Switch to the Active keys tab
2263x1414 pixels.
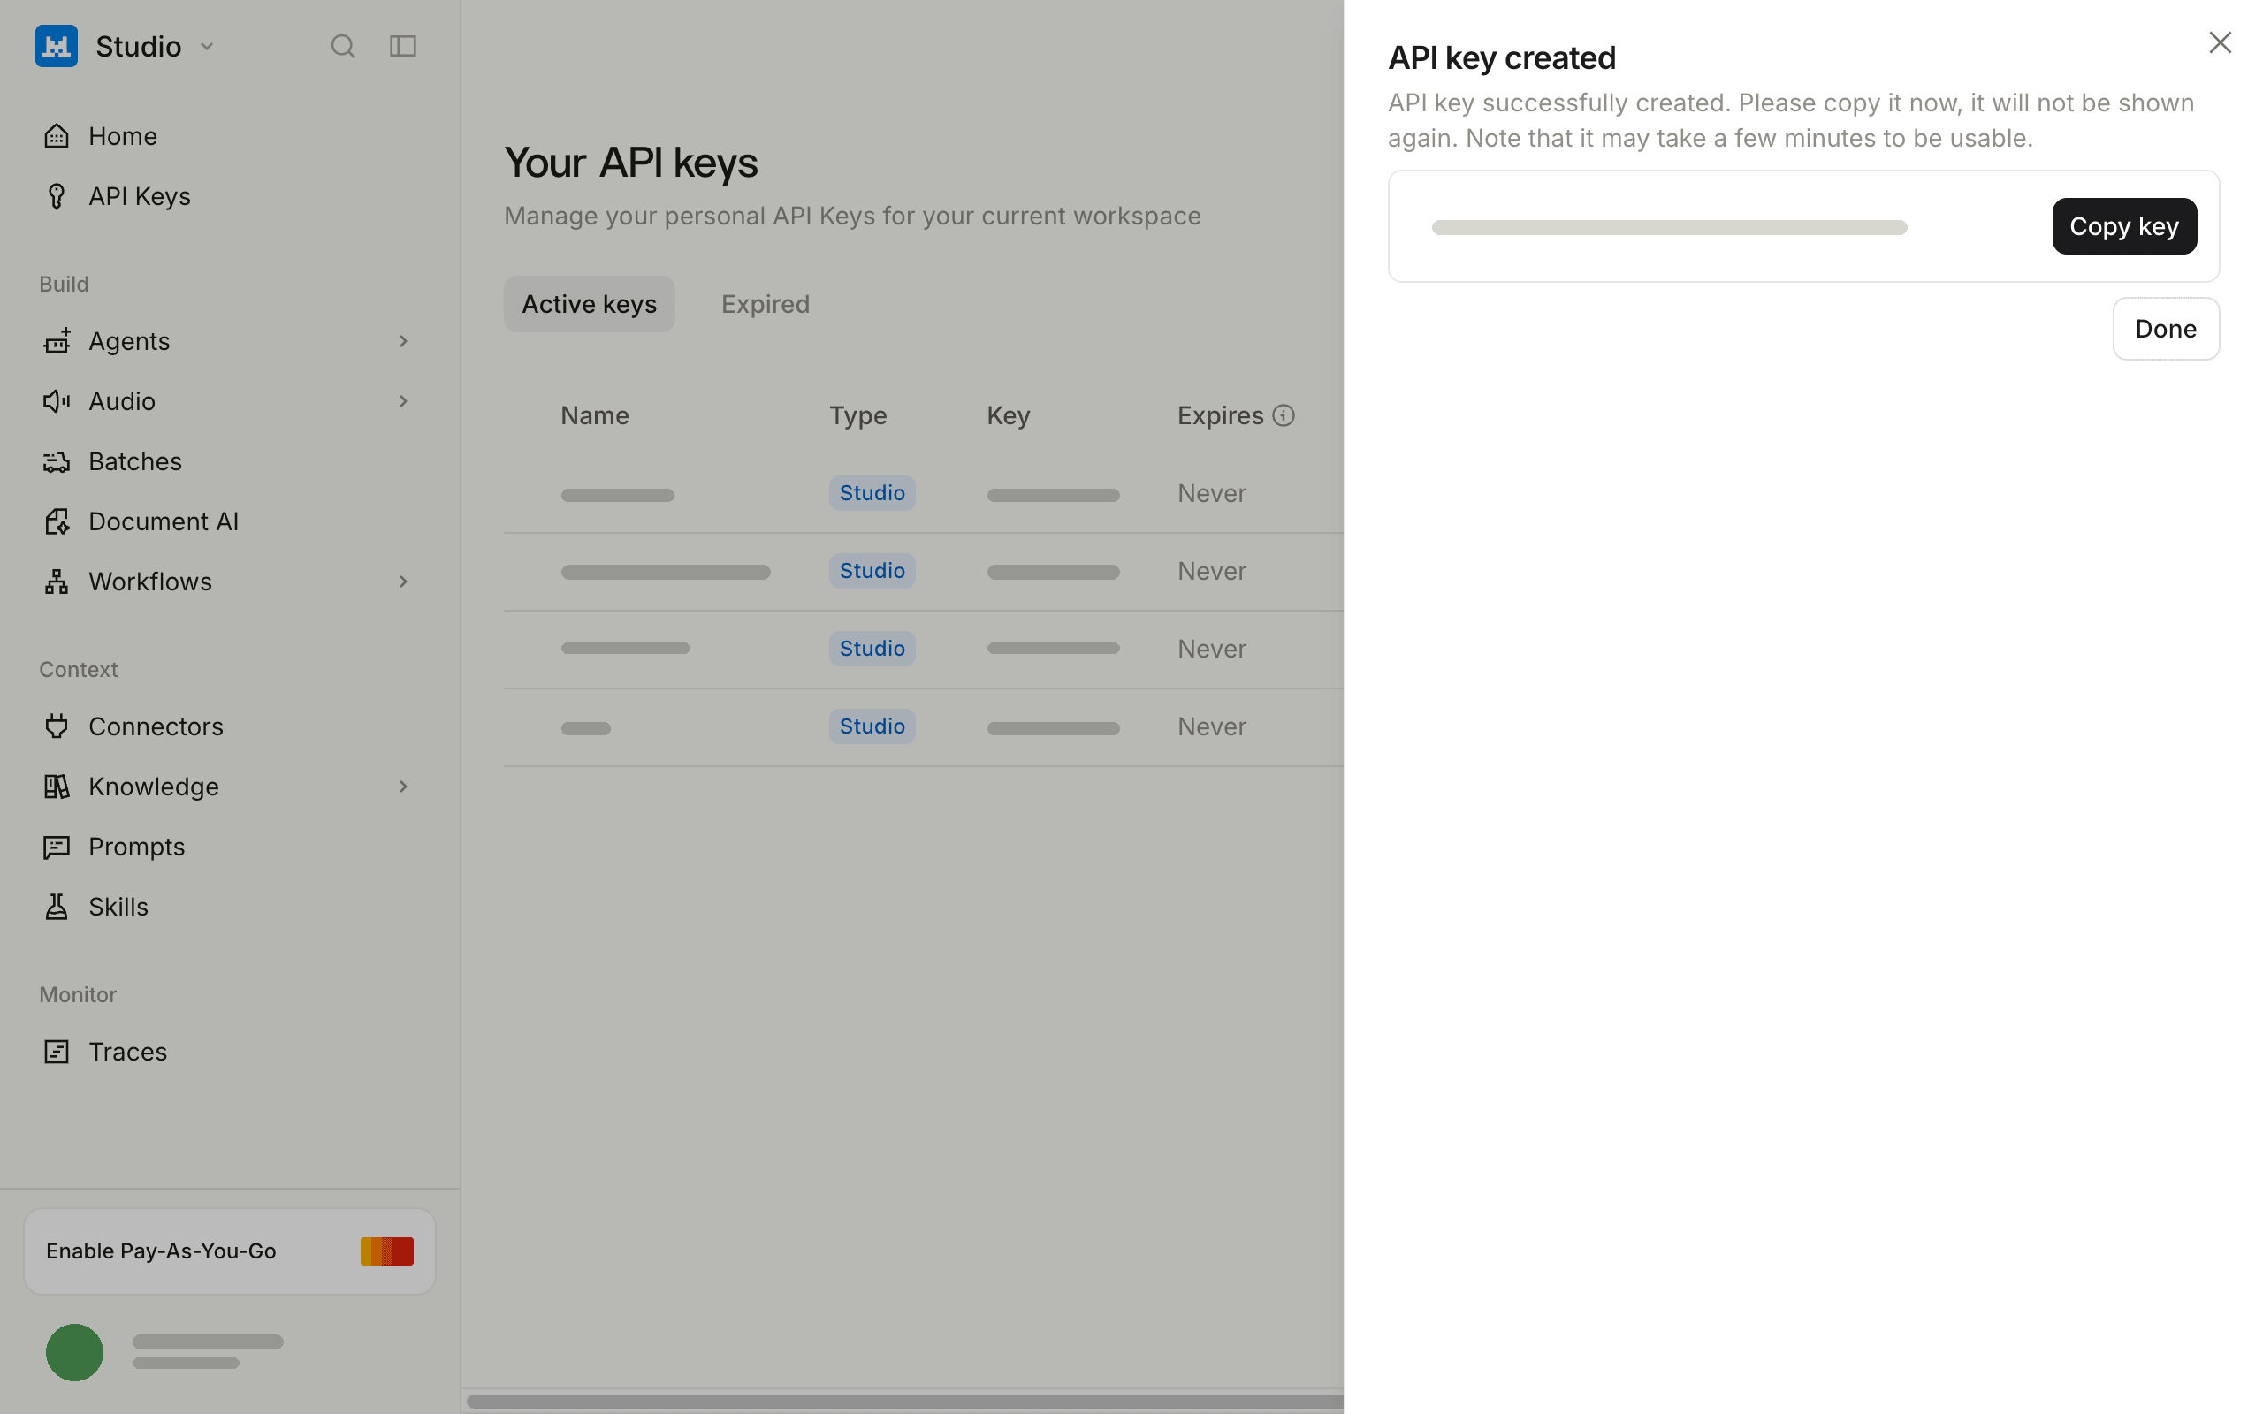pos(589,304)
